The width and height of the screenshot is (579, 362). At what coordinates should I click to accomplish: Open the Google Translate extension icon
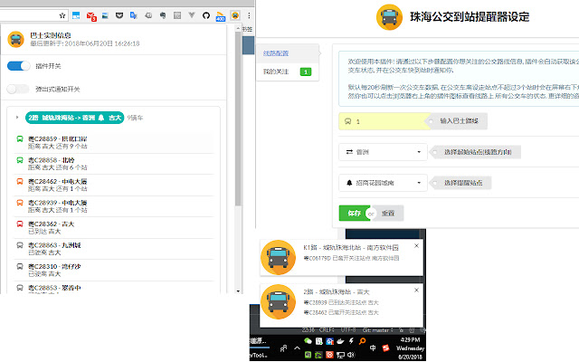(134, 15)
